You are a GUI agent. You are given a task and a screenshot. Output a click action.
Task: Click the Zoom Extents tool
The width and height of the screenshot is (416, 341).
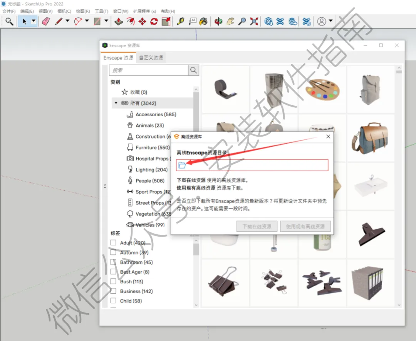[x=254, y=22]
